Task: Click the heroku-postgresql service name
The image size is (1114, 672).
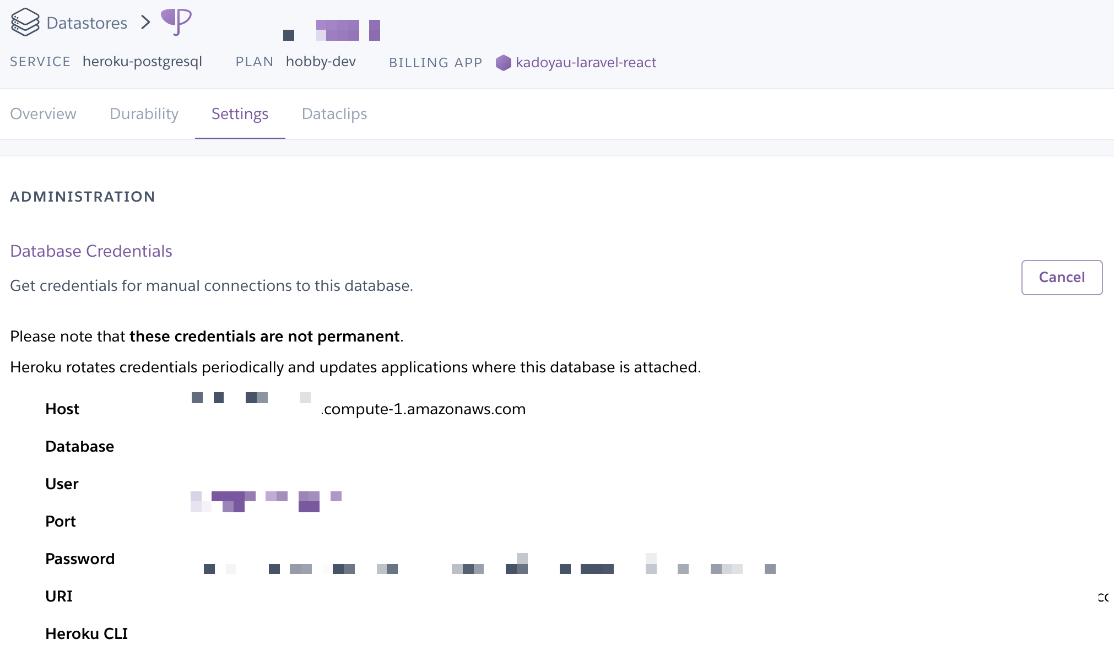Action: [142, 62]
